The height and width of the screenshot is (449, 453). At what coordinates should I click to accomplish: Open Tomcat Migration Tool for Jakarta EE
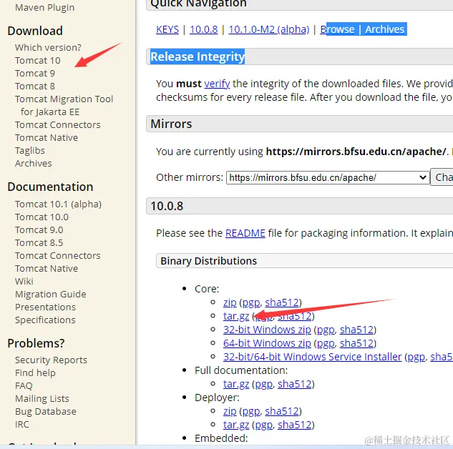(x=64, y=105)
